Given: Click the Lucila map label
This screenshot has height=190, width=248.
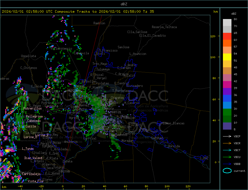Looking at the screenshot, I should [31, 126].
